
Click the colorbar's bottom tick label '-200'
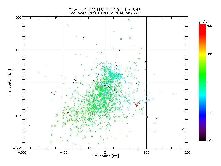tap(210, 140)
